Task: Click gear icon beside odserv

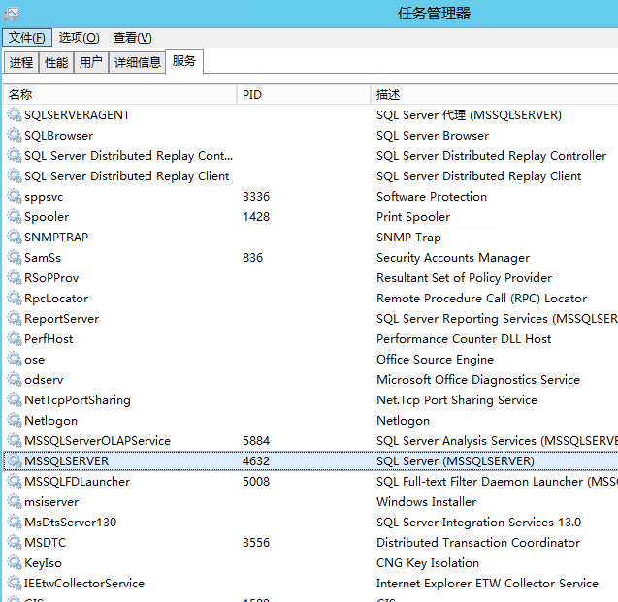Action: (x=15, y=380)
